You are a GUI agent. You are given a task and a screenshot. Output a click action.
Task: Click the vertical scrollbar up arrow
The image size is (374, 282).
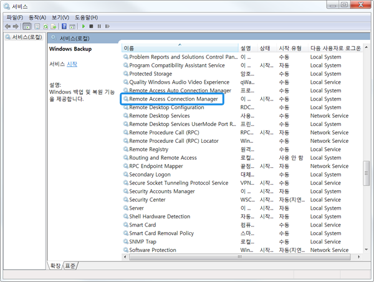point(366,47)
